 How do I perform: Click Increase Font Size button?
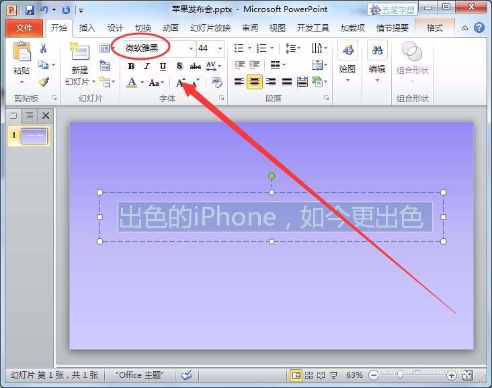click(180, 83)
